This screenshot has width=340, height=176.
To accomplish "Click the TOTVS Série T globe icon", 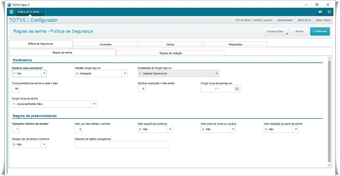I will tap(9, 5).
